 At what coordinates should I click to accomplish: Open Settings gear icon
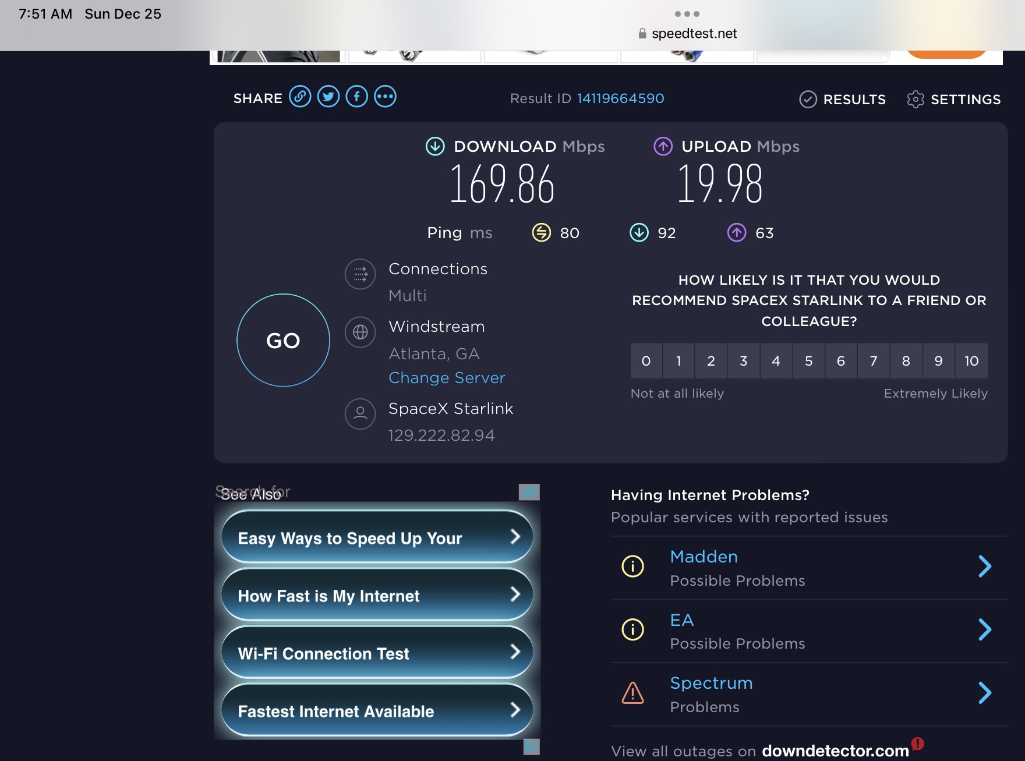pos(916,100)
